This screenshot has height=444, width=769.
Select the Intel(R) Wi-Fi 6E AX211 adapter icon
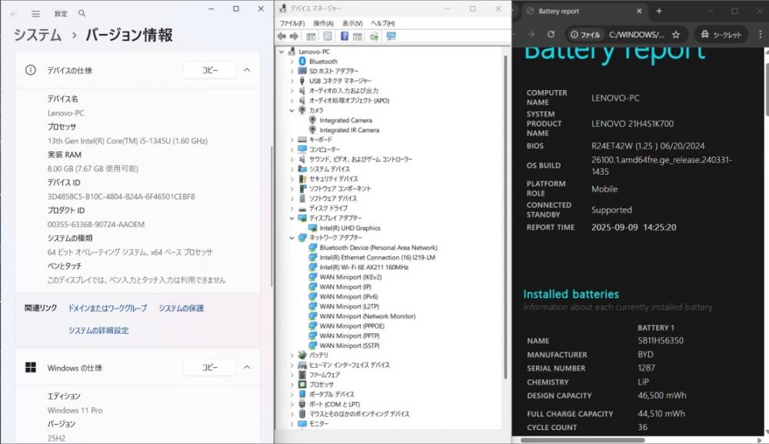(312, 267)
